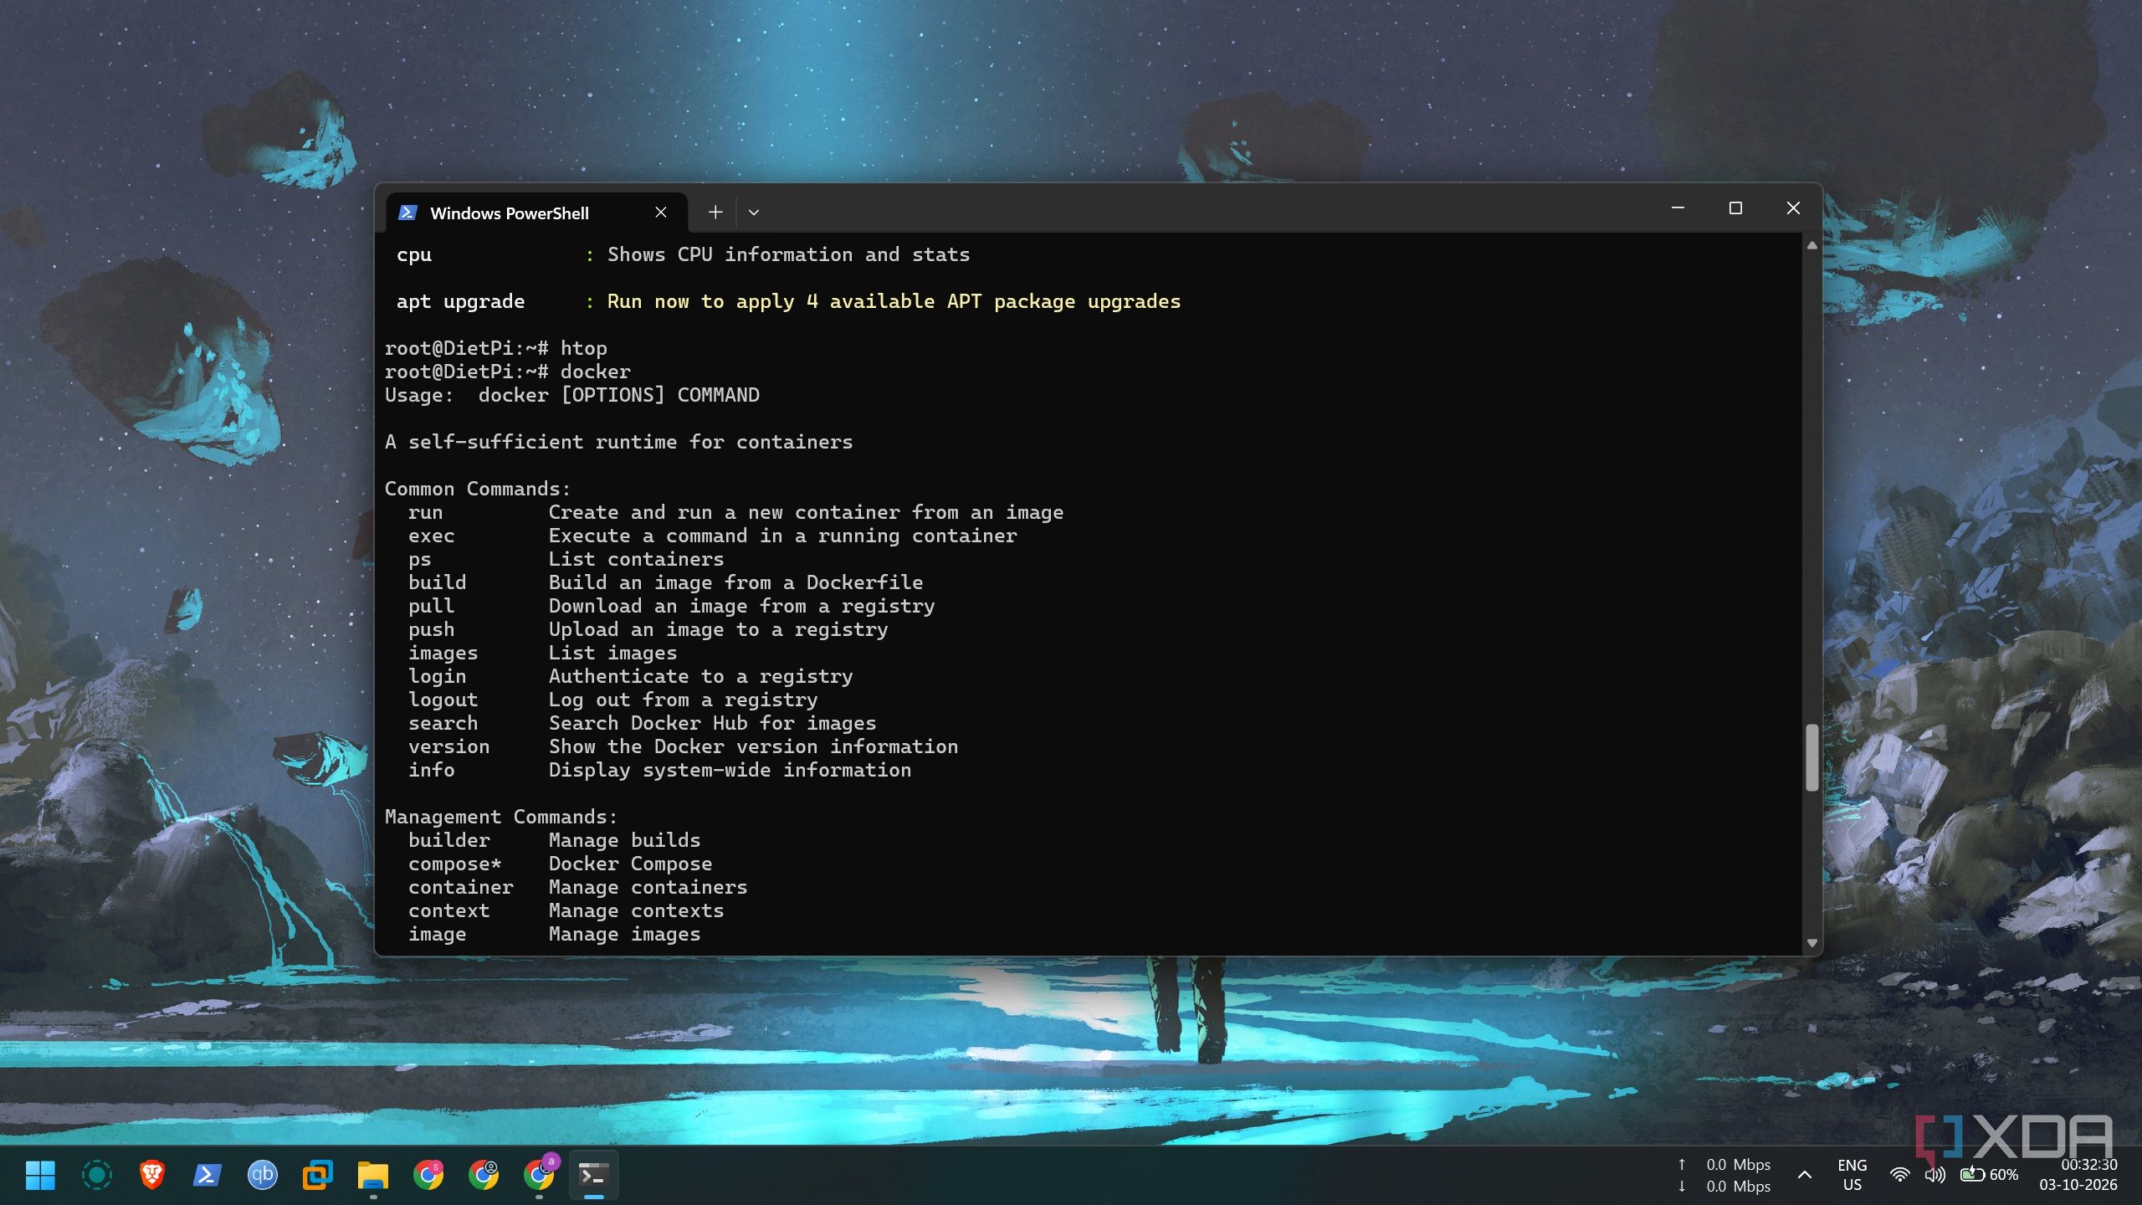Click 'A self-sufficient runtime for containers' line

618,442
